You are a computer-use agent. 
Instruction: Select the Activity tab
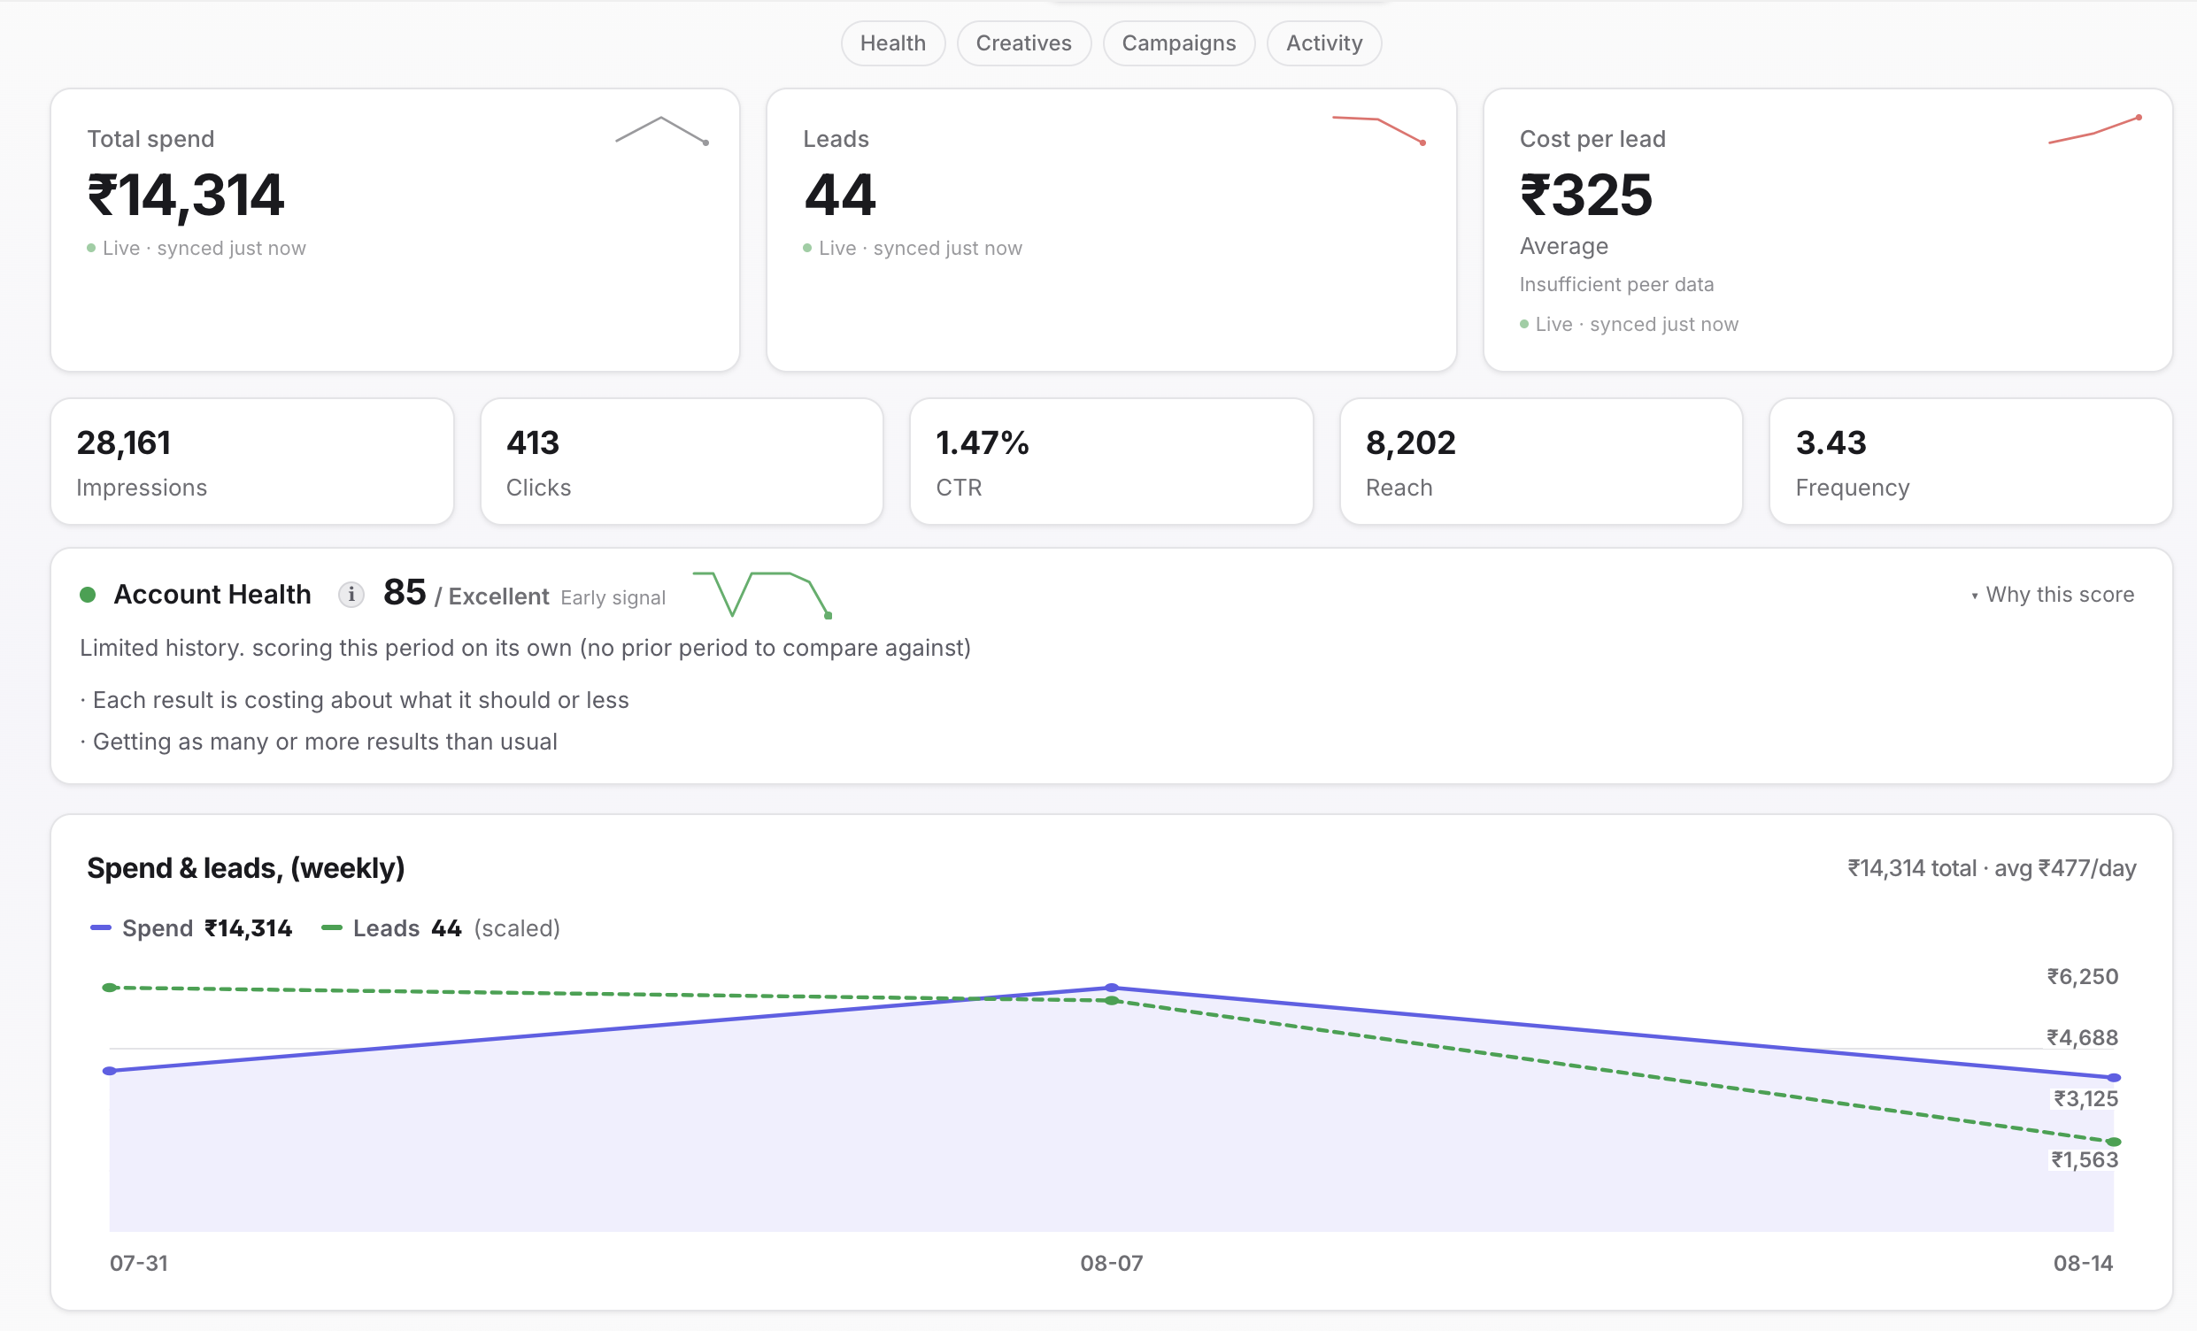(x=1324, y=42)
